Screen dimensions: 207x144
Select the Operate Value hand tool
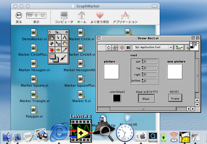(52, 37)
